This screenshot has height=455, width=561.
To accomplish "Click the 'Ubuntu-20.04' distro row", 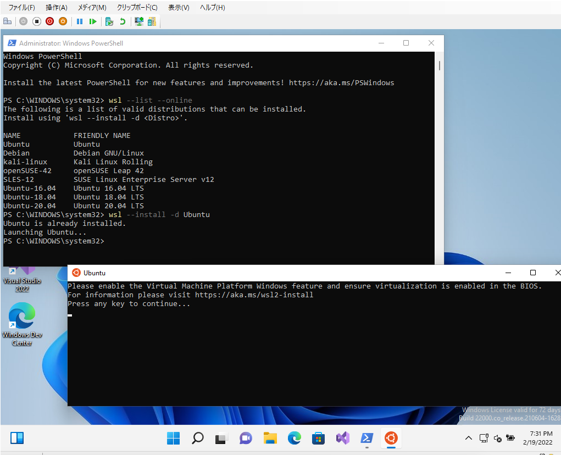I will click(73, 206).
